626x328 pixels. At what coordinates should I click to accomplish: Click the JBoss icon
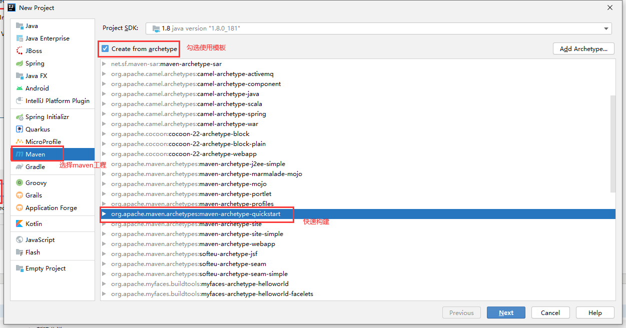(20, 51)
